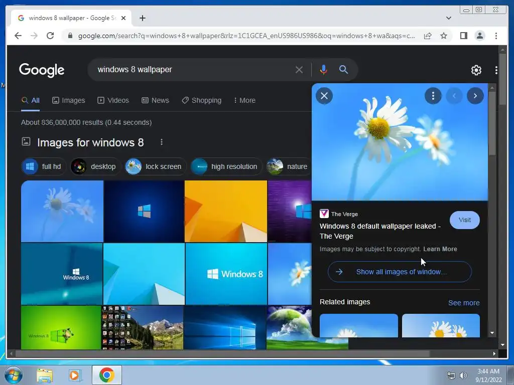Open green Windows 8 frog thumbnail
Screen dimensions: 514x385
click(x=61, y=327)
